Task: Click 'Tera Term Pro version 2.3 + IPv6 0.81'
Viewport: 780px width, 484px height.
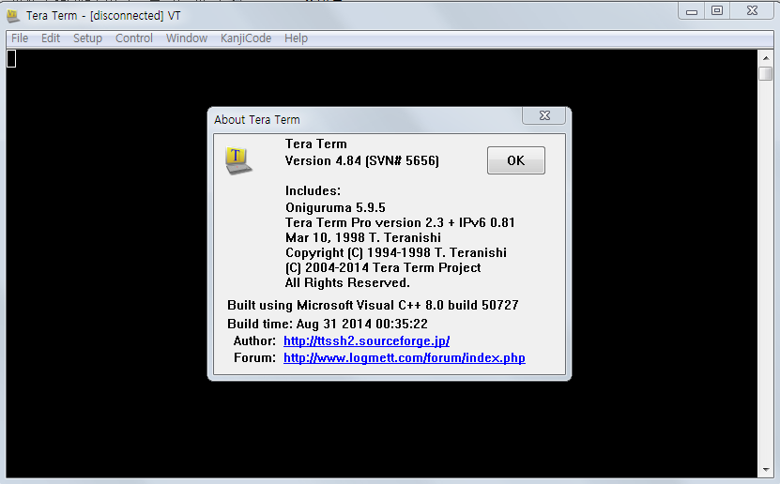Action: tap(400, 222)
